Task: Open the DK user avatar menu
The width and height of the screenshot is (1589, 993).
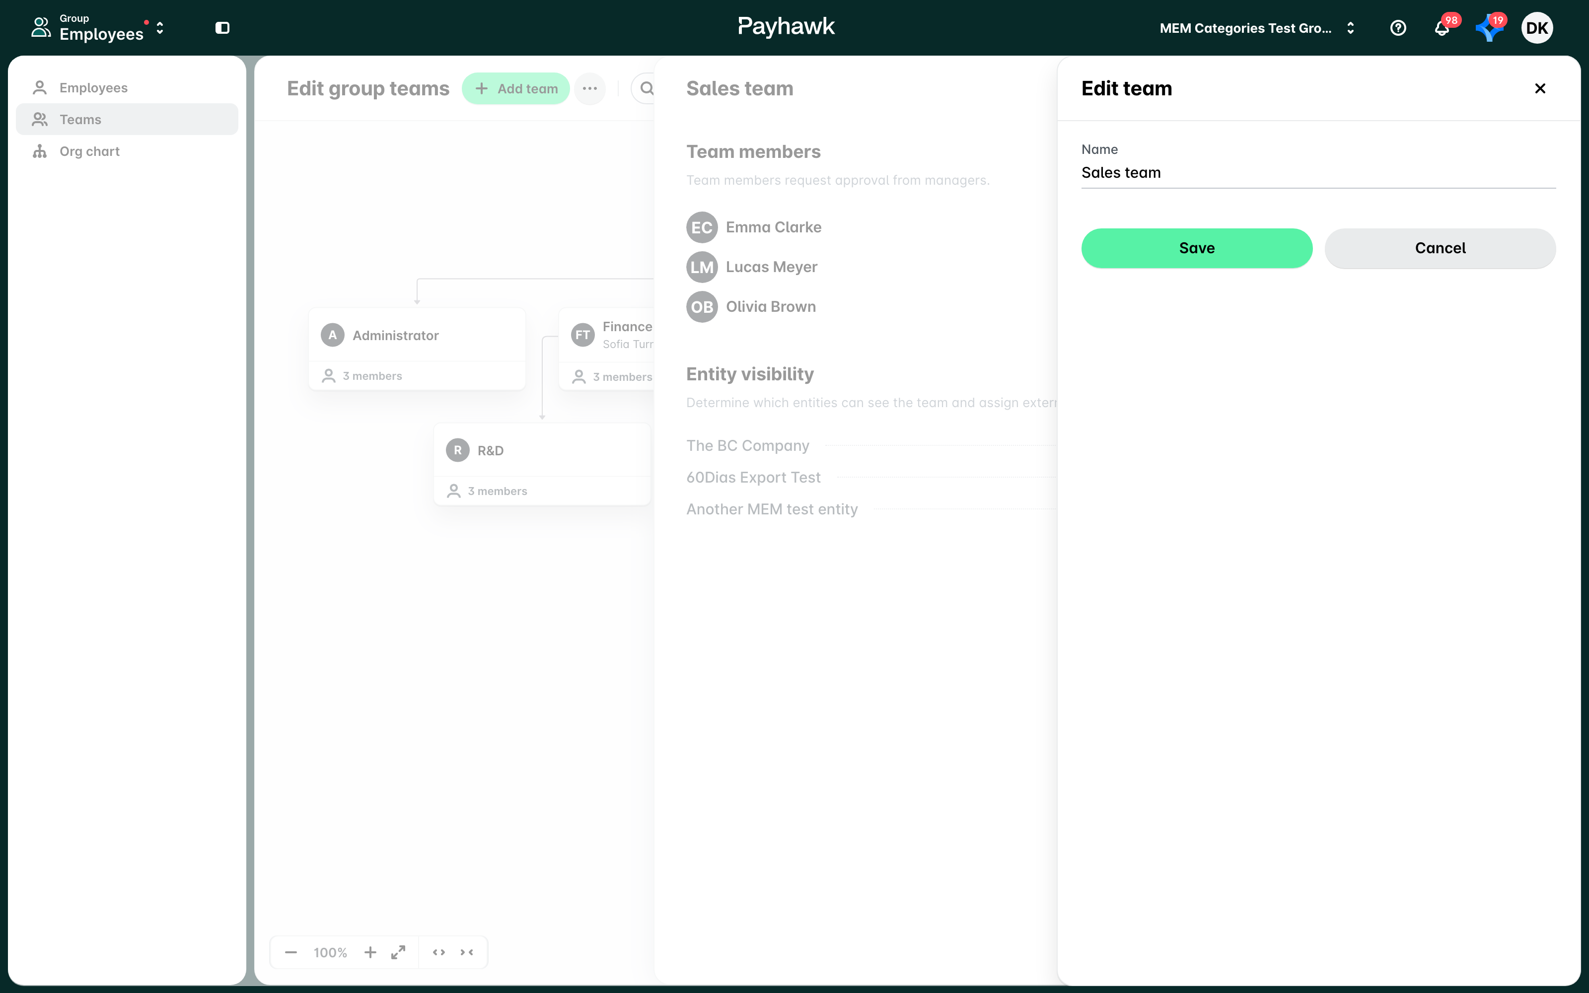Action: 1536,28
